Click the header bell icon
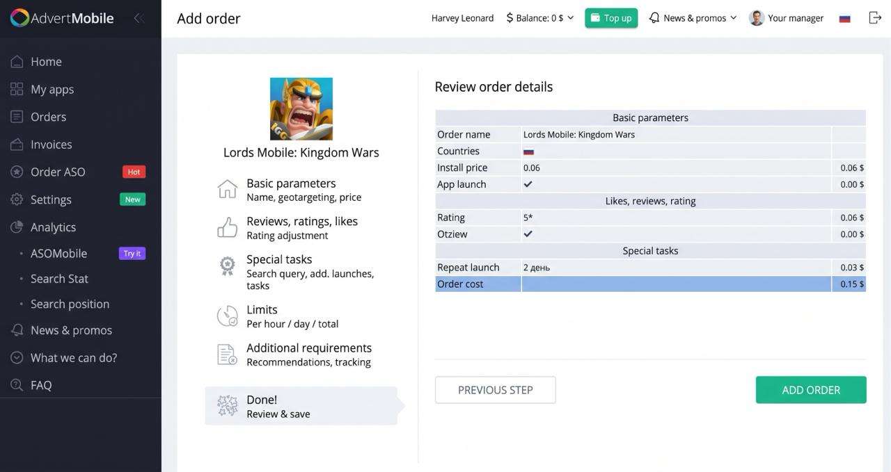Viewport: 891px width, 472px height. (x=654, y=18)
